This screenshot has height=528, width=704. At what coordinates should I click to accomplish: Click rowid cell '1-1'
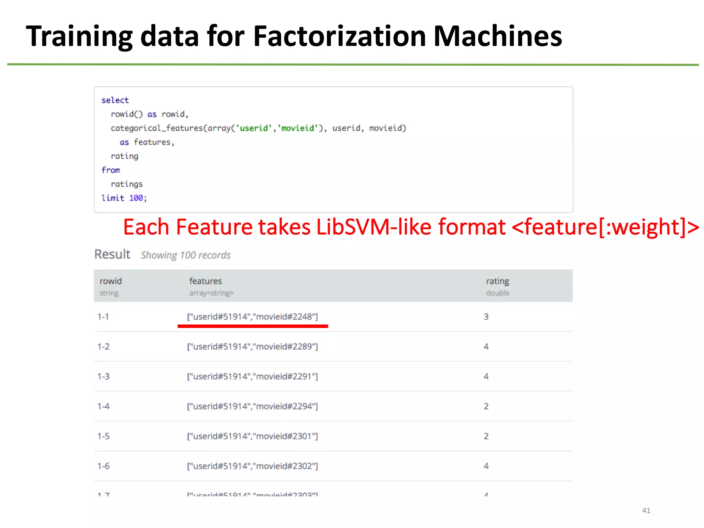tap(103, 317)
